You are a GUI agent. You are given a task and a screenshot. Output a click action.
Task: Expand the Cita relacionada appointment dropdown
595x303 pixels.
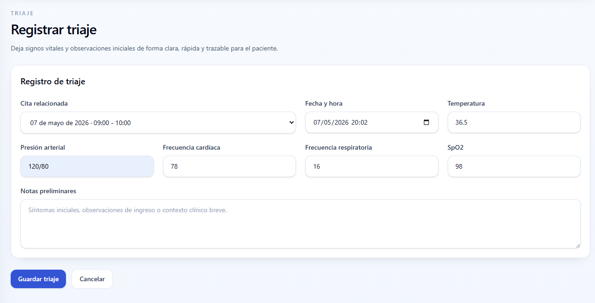(x=158, y=123)
